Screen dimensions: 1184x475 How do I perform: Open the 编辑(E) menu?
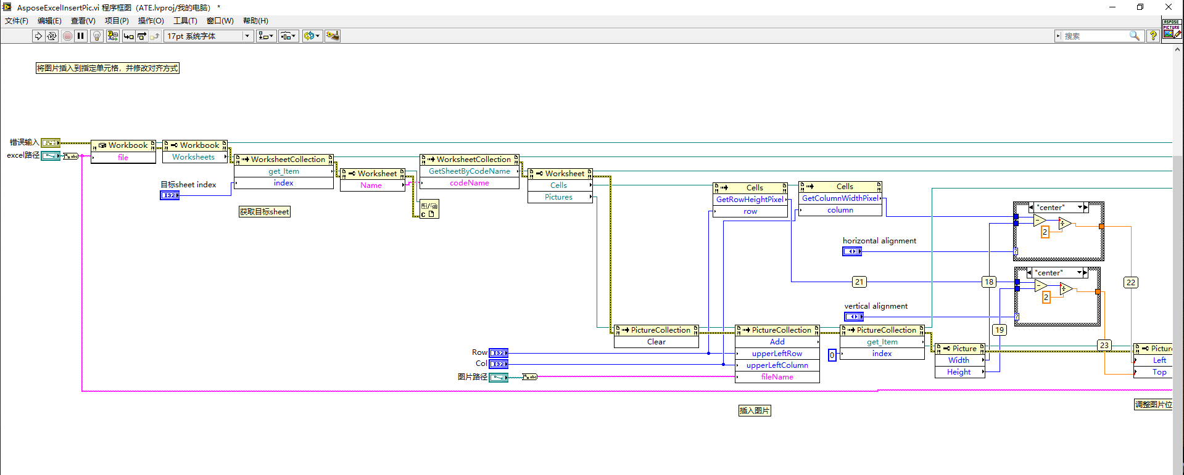coord(50,20)
